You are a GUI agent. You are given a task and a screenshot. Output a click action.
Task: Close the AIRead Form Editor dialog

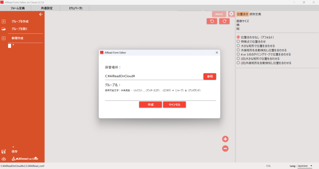[x=217, y=53]
